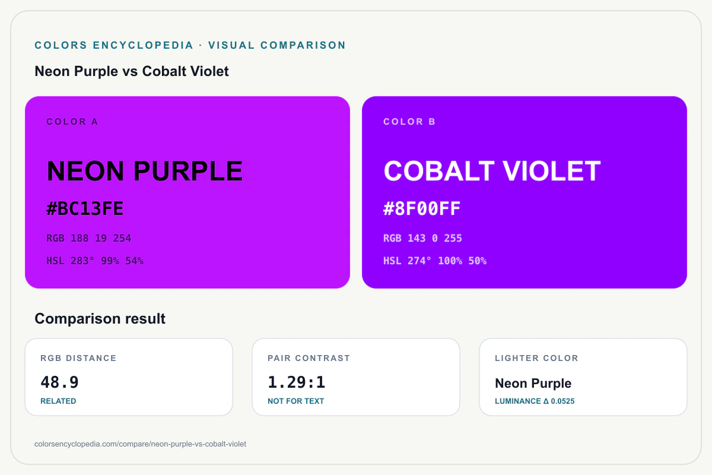The width and height of the screenshot is (712, 475).
Task: Click the NEON PURPLE large heading
Action: coord(145,171)
